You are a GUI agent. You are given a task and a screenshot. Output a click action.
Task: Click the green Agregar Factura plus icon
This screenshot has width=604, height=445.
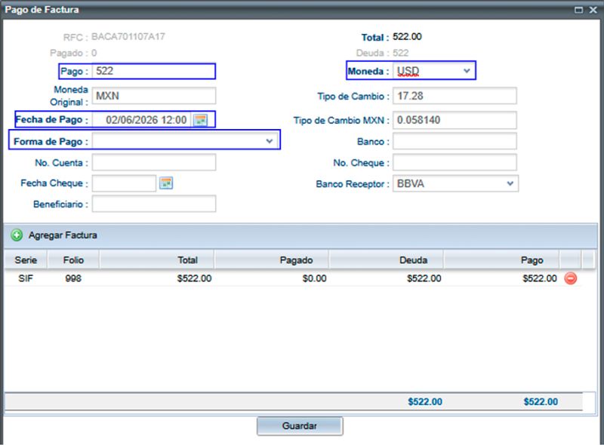coord(17,235)
